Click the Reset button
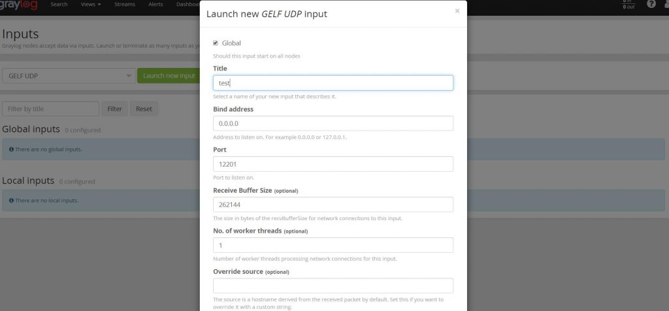The width and height of the screenshot is (669, 311). 144,109
